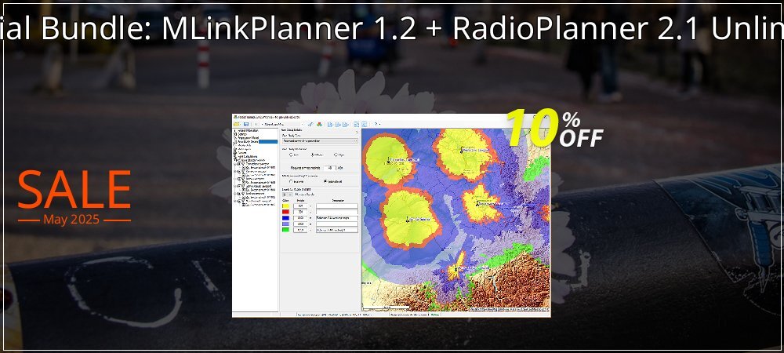784x353 pixels.
Task: Choose the unselected radio below service margin
Action: point(291,181)
